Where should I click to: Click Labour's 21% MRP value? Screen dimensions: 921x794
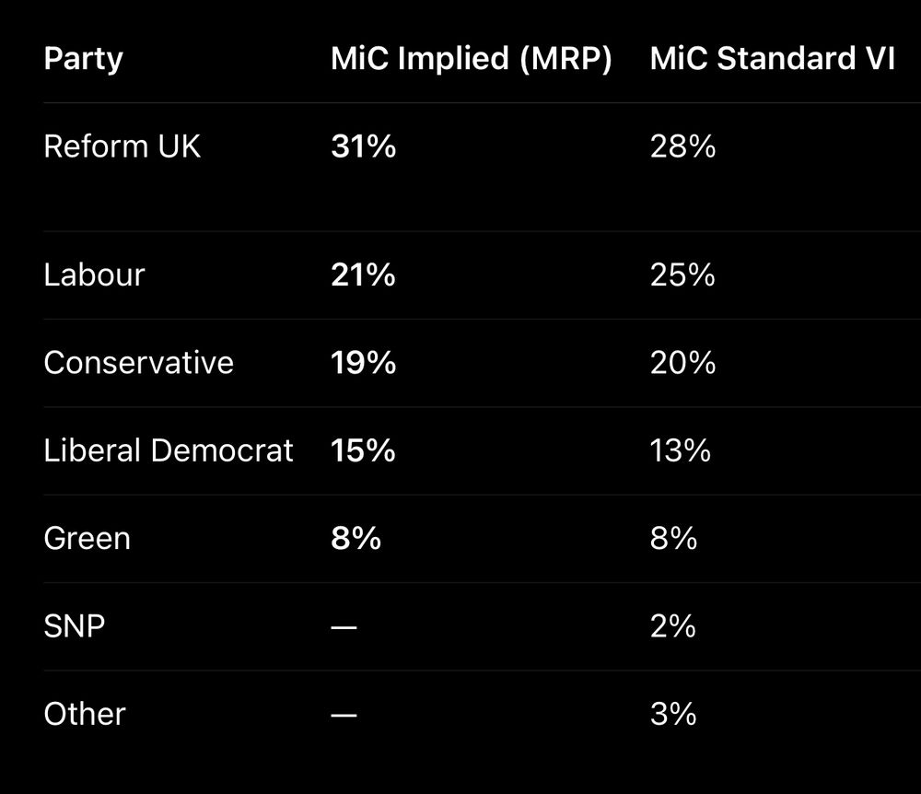[x=363, y=274]
